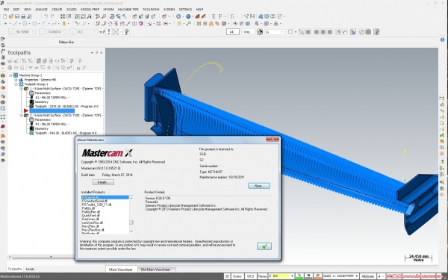
Task: Toggle the 3D mode in status bar
Action: point(227,276)
